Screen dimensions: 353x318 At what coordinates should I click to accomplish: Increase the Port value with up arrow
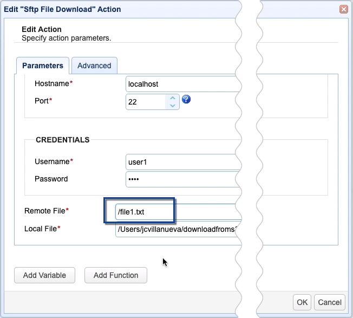click(x=173, y=98)
